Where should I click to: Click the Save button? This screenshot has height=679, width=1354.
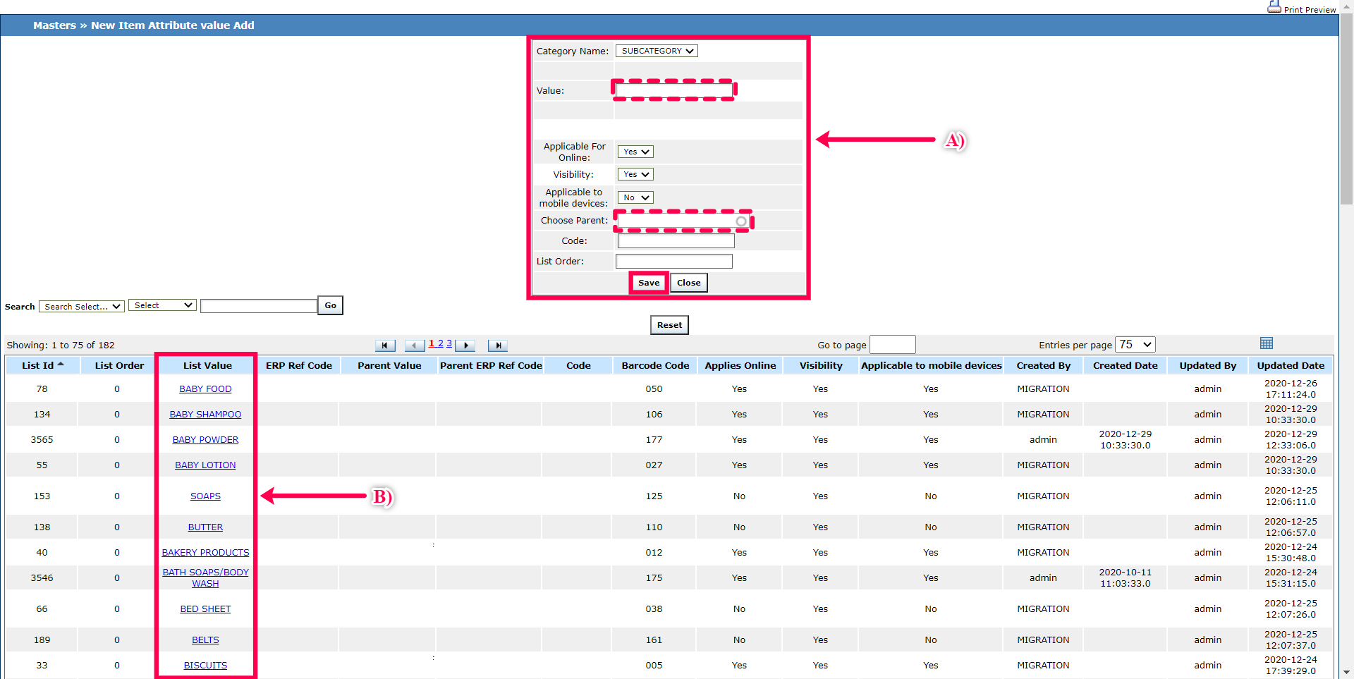[649, 283]
